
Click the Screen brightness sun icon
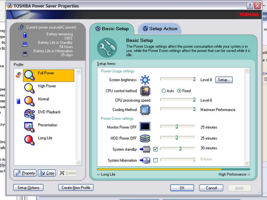pyautogui.click(x=145, y=80)
